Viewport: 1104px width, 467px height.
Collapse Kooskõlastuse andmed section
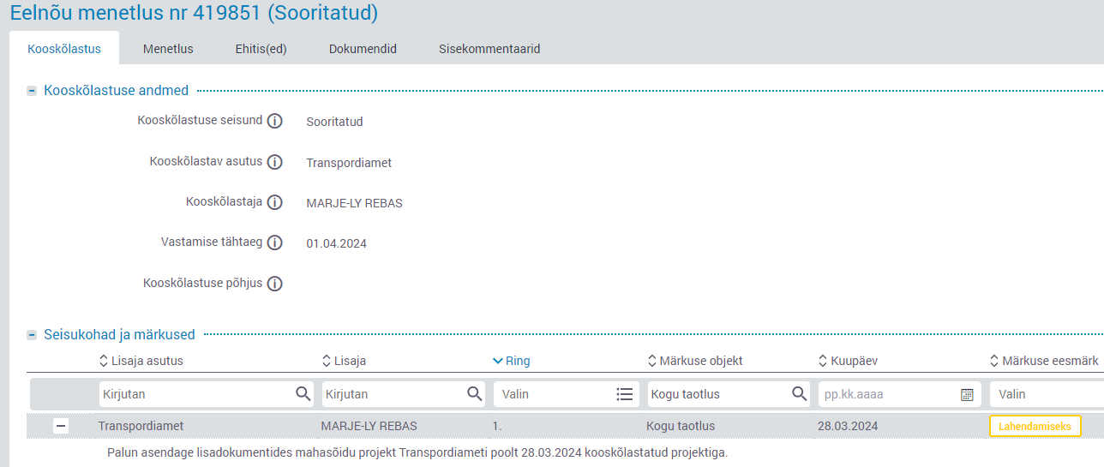pyautogui.click(x=32, y=91)
